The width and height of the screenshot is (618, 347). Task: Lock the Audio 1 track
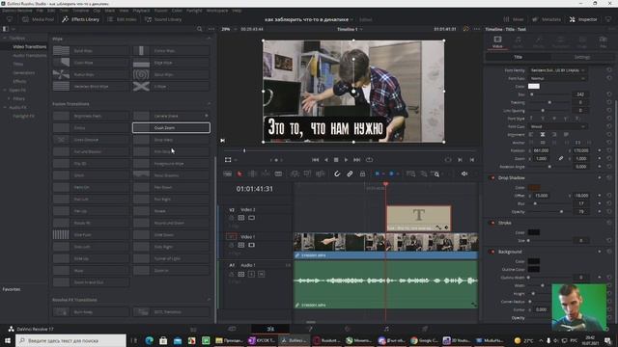pos(232,274)
